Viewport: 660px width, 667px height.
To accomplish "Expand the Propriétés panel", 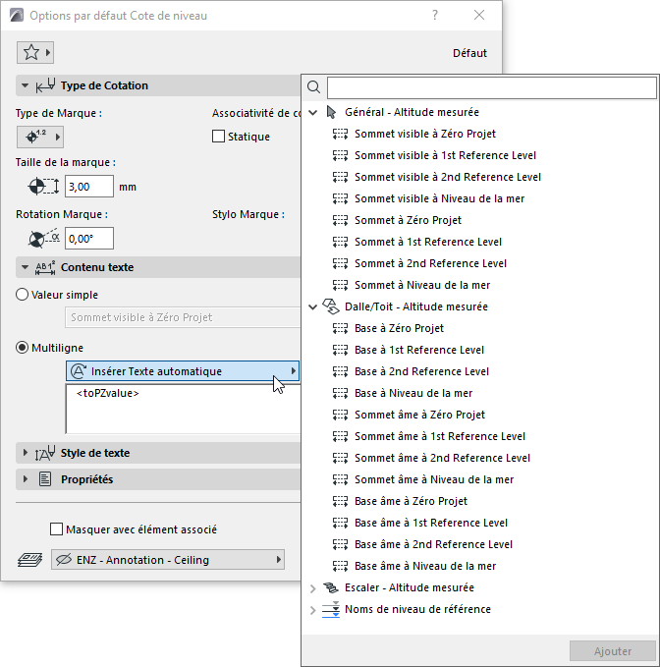I will [26, 479].
